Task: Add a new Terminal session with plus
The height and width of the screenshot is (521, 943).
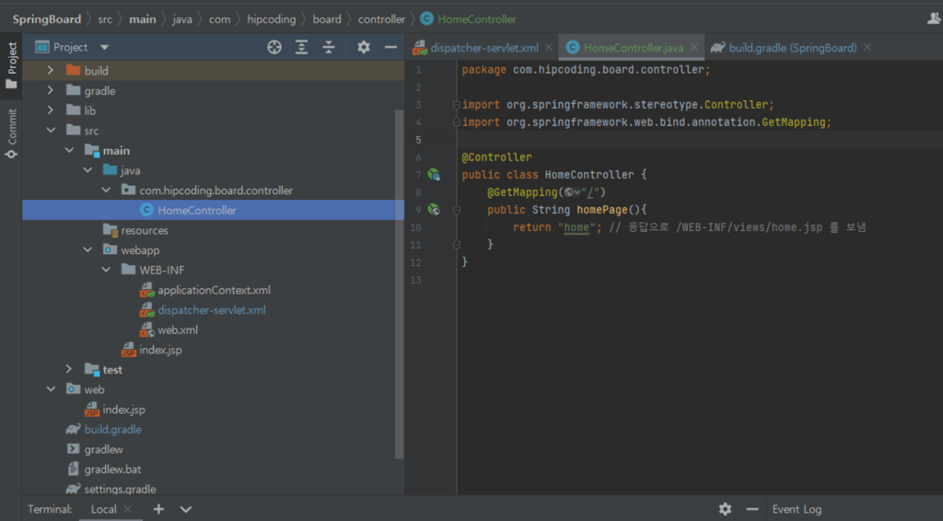Action: coord(158,509)
